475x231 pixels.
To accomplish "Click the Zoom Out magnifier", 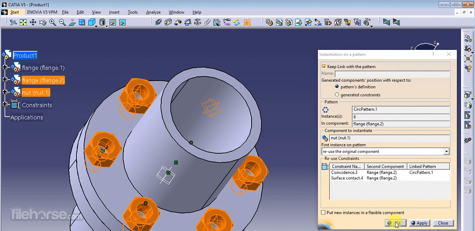I will pyautogui.click(x=62, y=23).
